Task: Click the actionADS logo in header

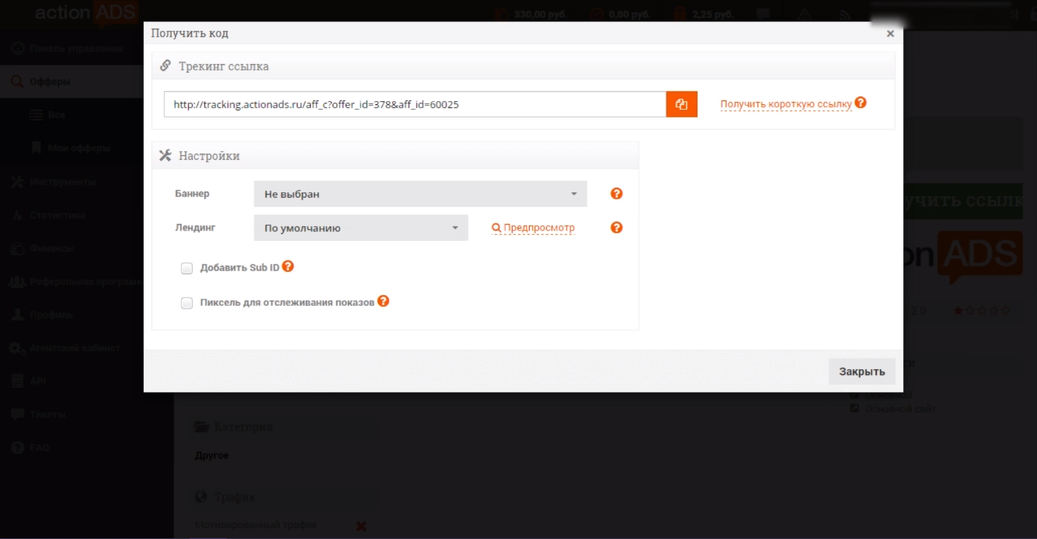Action: tap(87, 13)
